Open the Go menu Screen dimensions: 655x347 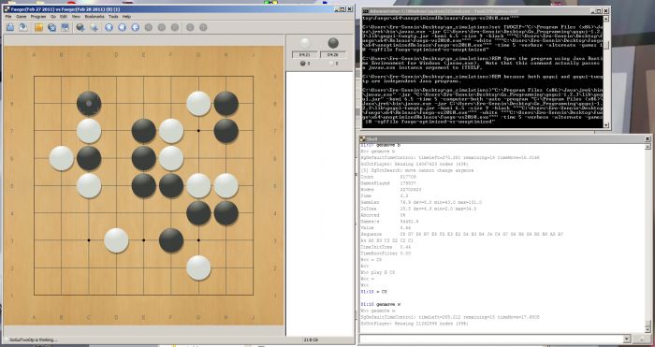pyautogui.click(x=53, y=17)
